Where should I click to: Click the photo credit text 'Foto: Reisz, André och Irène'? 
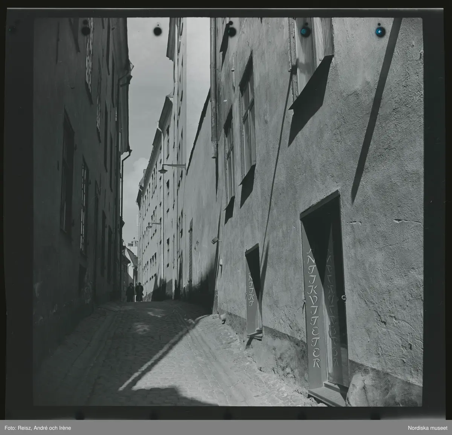[x=37, y=427]
